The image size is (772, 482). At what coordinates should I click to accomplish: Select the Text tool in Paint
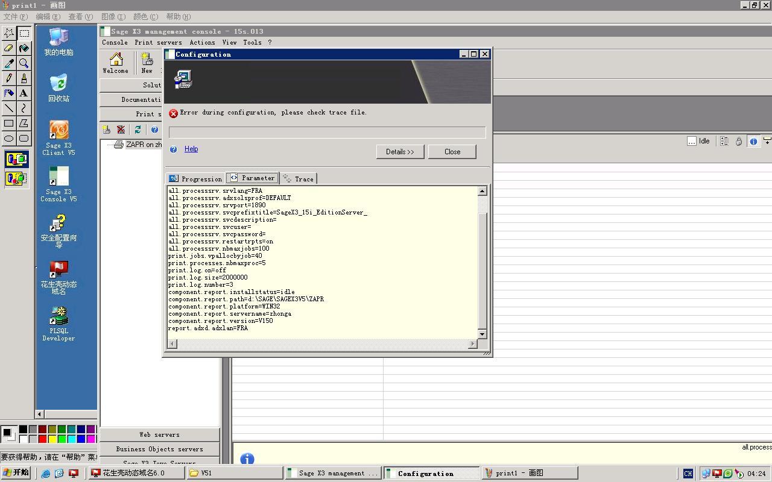point(24,93)
